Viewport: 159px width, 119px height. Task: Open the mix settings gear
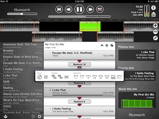pyautogui.click(x=107, y=45)
